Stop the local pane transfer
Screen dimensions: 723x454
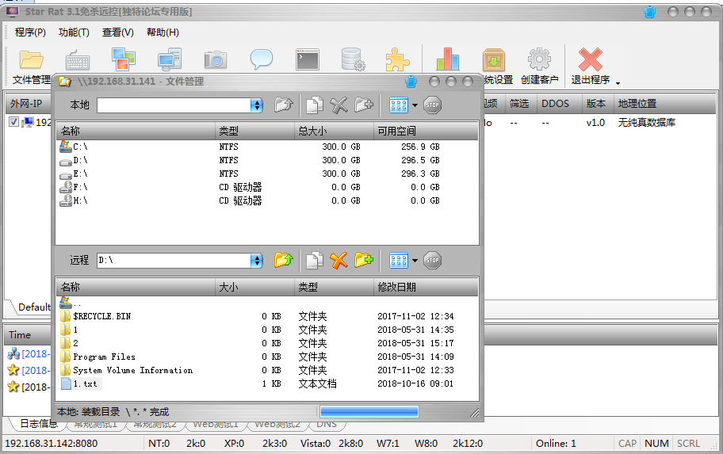coord(432,105)
